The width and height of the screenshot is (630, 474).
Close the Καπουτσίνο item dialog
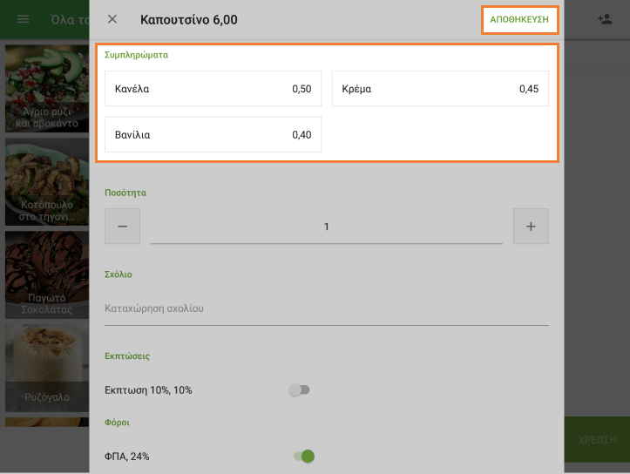tap(112, 19)
